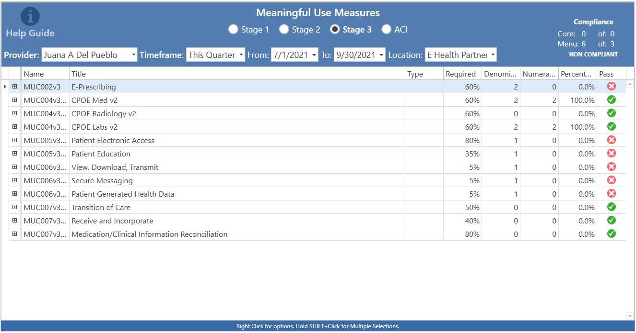Select the Transition of Care title cell
The height and width of the screenshot is (333, 636).
point(237,207)
